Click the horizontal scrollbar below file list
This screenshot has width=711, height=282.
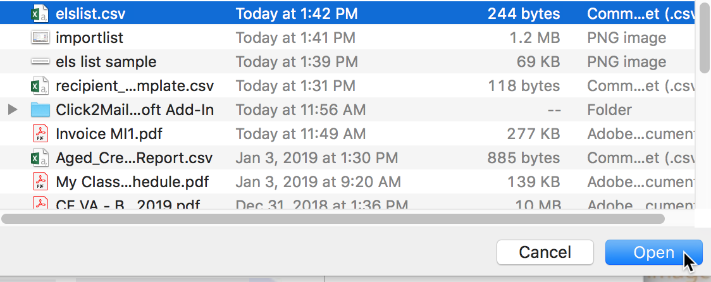click(333, 219)
